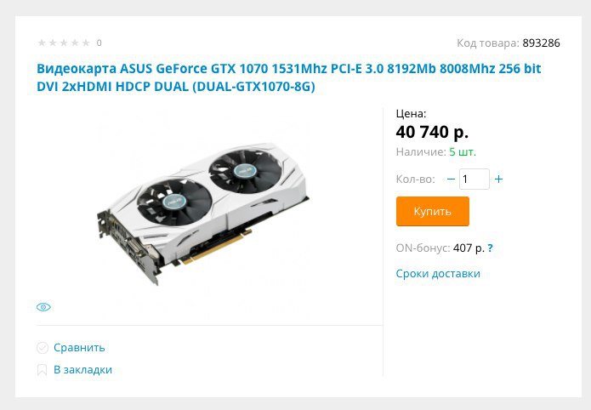This screenshot has height=410, width=591.
Task: Toggle the compare checkmark circle icon
Action: [x=43, y=348]
